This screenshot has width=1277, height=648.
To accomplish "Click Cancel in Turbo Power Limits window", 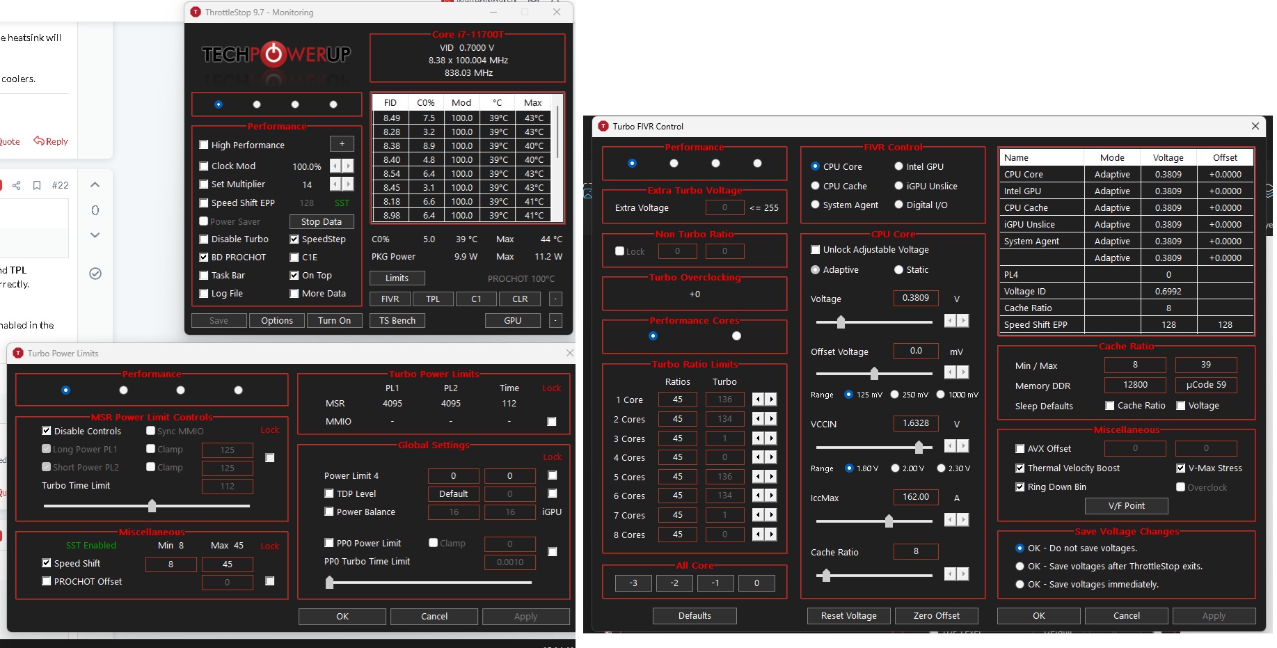I will 434,617.
